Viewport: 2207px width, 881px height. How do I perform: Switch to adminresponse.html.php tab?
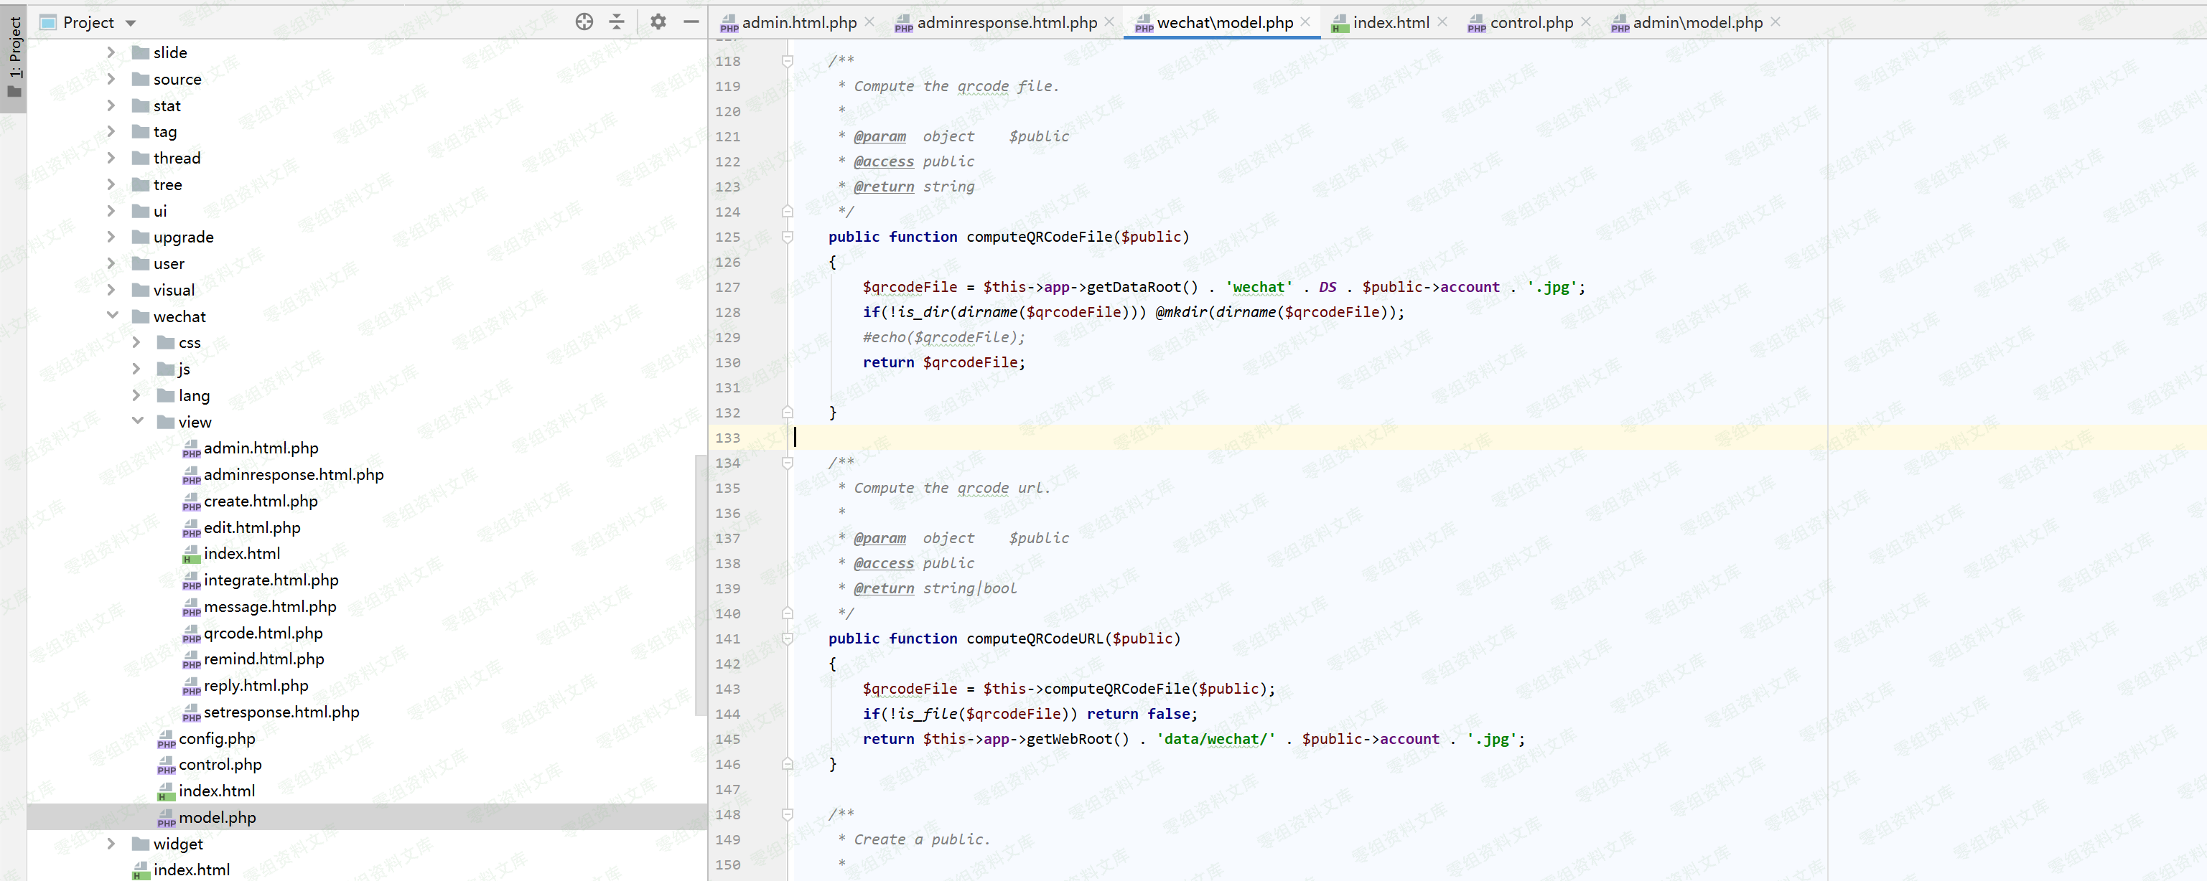(1006, 23)
